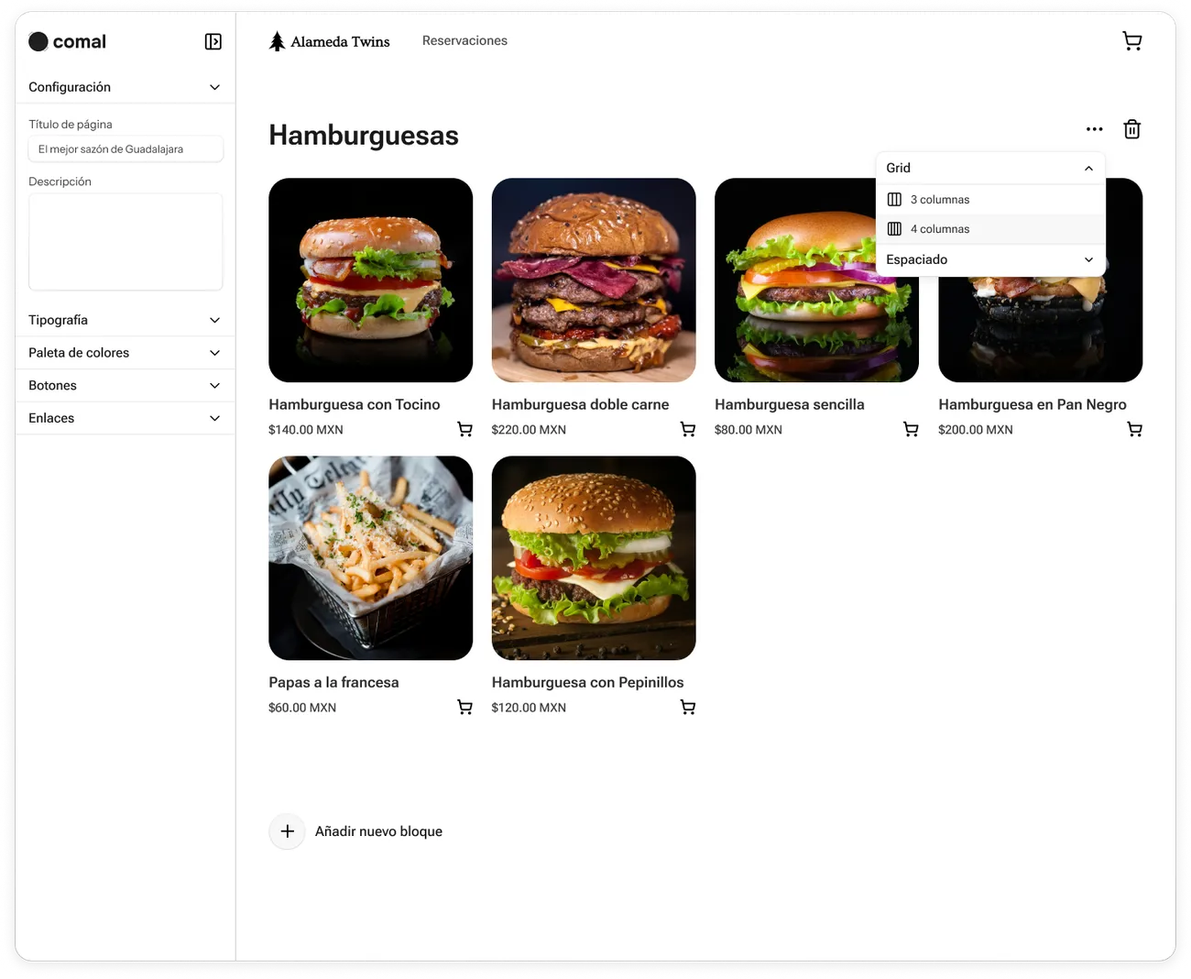Delete the Hamburguesas block with trash icon
The width and height of the screenshot is (1191, 979).
tap(1131, 129)
